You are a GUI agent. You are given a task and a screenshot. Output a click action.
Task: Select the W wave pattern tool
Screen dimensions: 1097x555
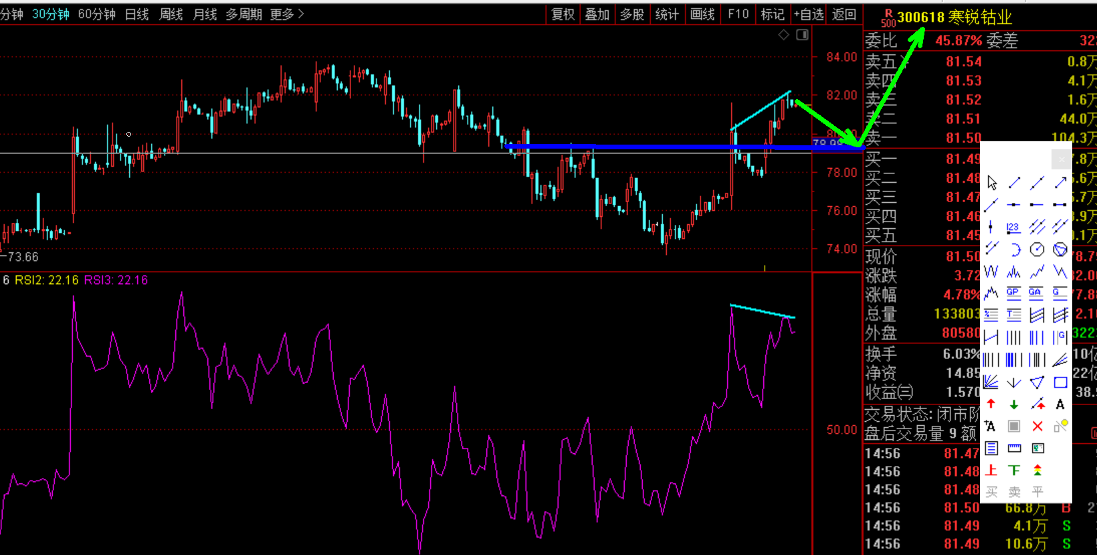pos(991,272)
